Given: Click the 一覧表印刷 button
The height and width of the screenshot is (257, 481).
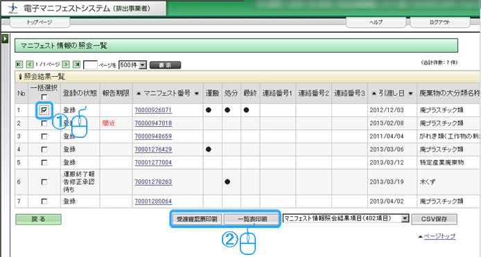Looking at the screenshot, I should tap(252, 219).
